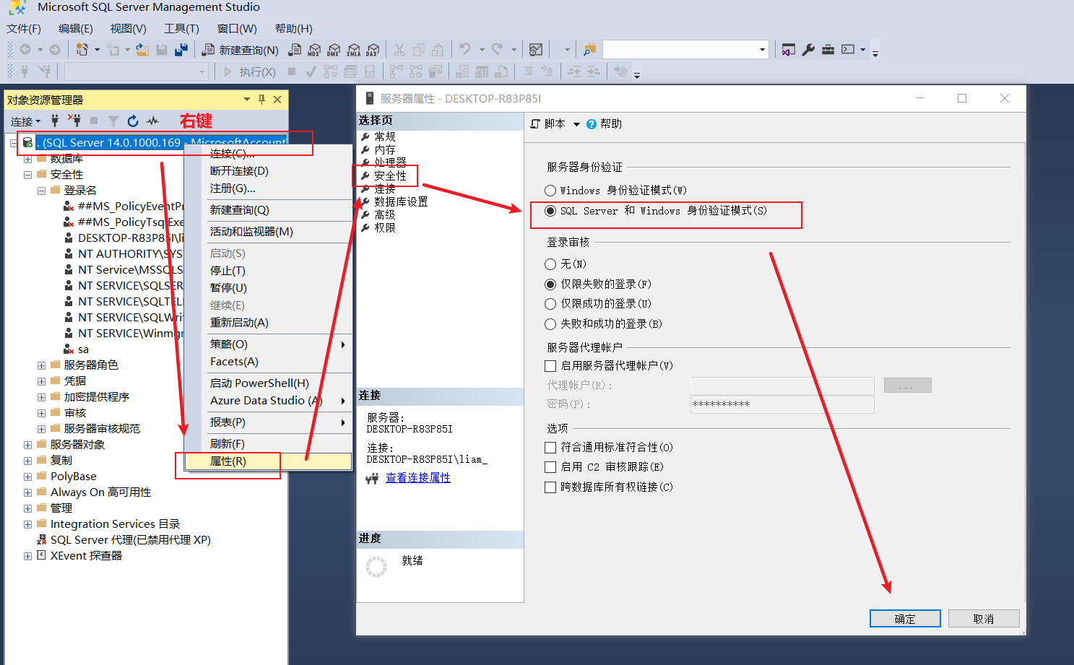The height and width of the screenshot is (665, 1074).
Task: Select 无(N) login audit option
Action: click(550, 264)
